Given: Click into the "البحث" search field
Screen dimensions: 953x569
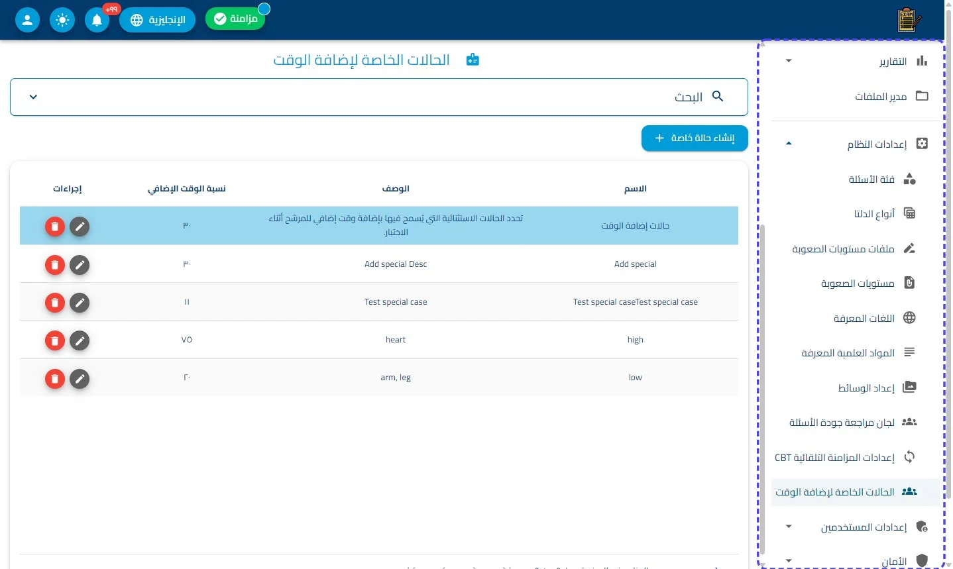Looking at the screenshot, I should coord(379,97).
